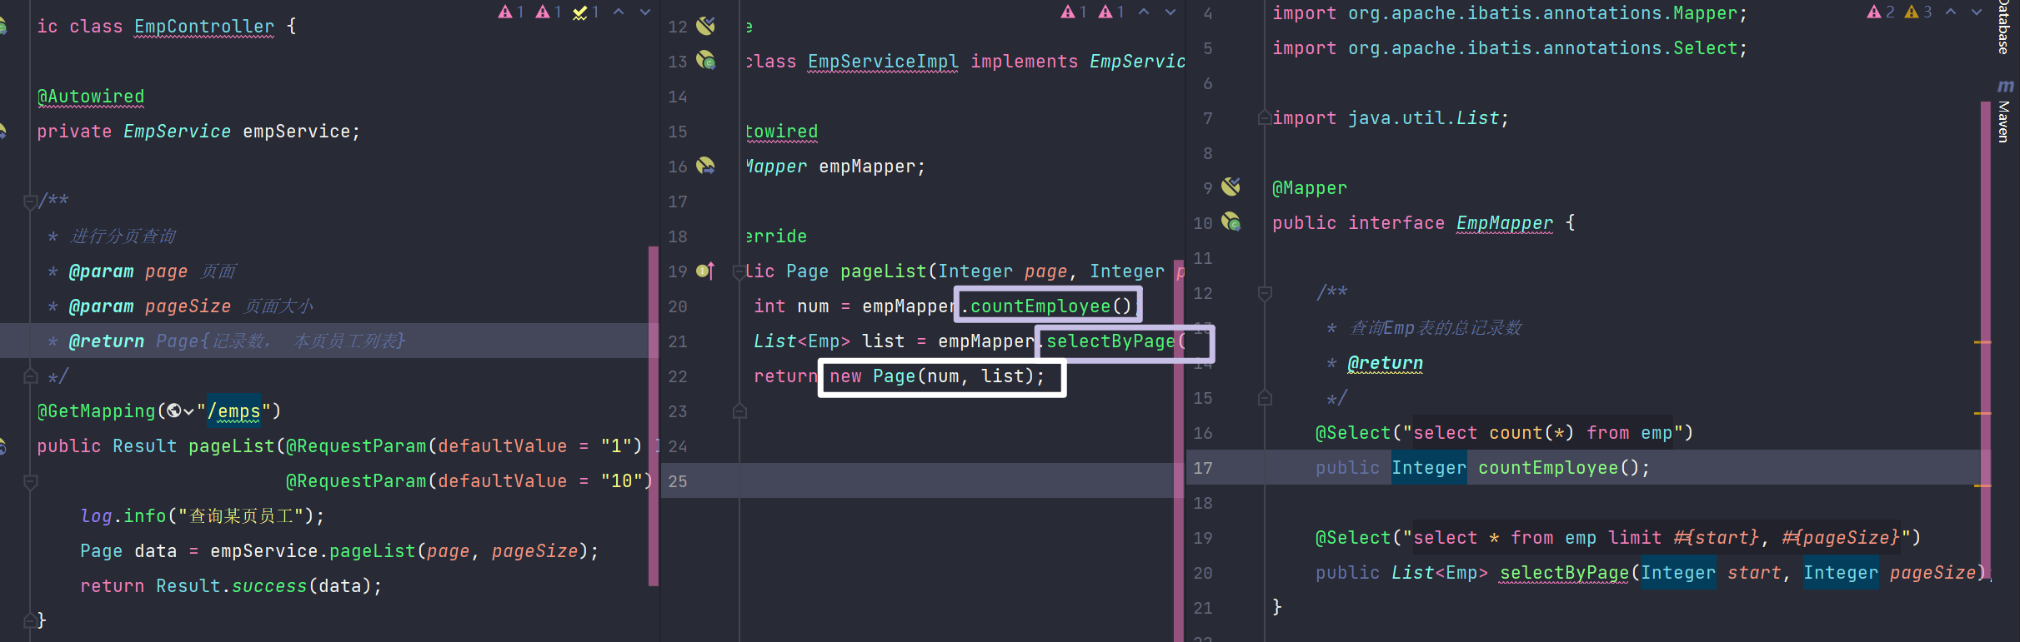
Task: Click line 19 override method gutter icon
Action: [706, 271]
